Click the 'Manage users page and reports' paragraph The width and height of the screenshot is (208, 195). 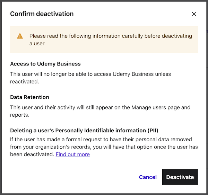click(100, 107)
